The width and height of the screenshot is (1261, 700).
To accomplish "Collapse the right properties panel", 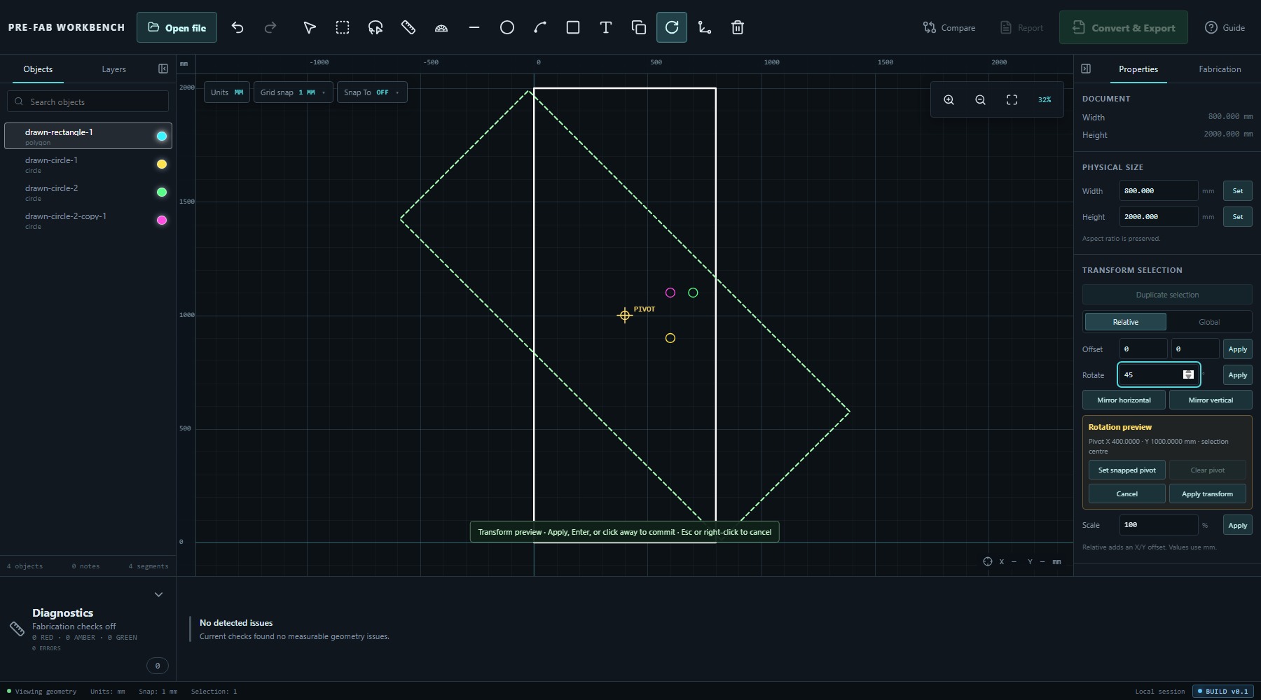I will click(1086, 69).
